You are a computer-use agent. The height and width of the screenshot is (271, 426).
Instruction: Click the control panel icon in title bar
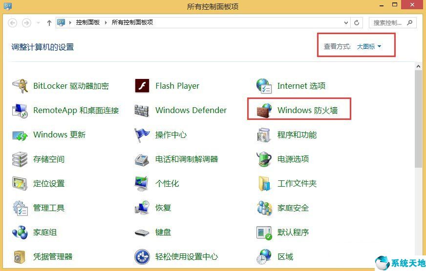[8, 6]
